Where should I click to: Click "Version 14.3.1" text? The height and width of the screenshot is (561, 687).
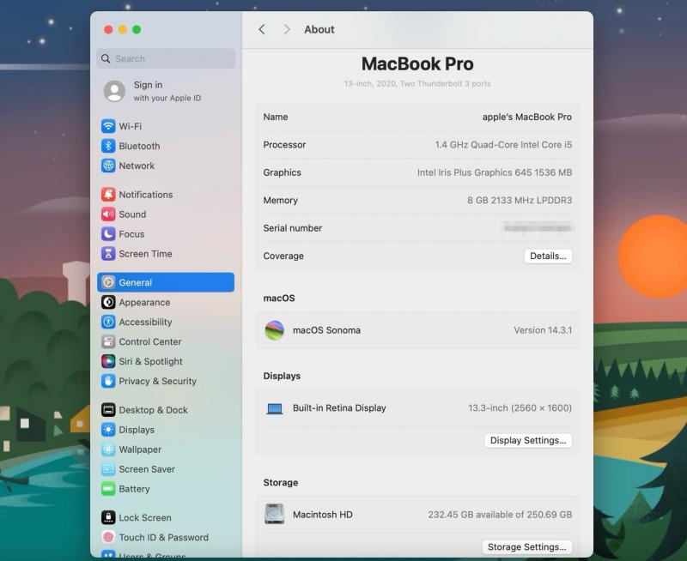(543, 330)
